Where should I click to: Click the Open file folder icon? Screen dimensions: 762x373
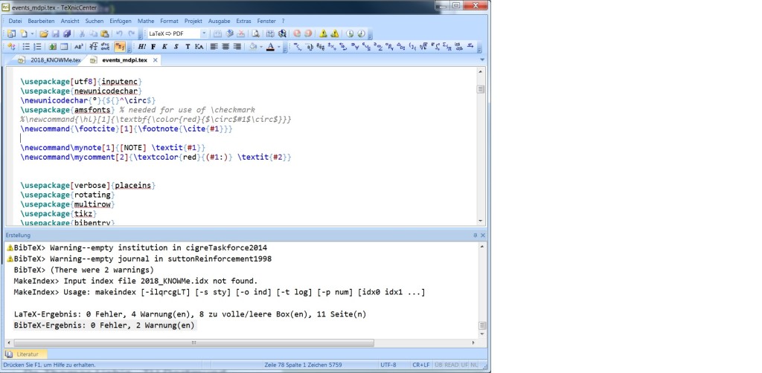tap(44, 33)
